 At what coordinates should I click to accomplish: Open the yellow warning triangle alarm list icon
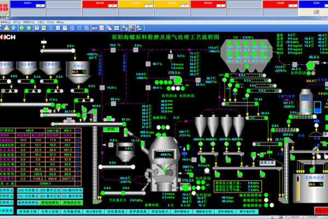(7, 28)
